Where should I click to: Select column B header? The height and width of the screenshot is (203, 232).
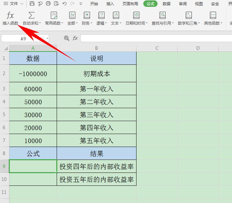point(97,48)
